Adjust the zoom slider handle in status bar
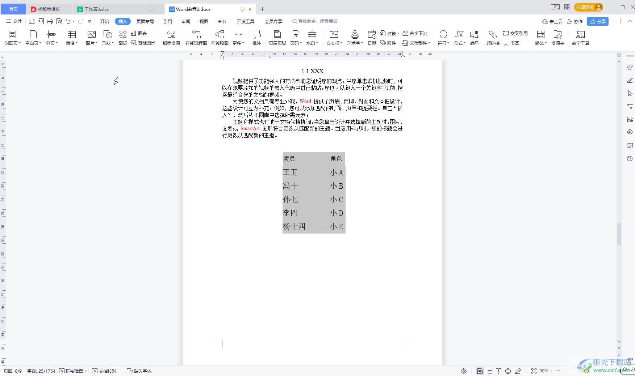Screen dimensions: 635x376 (586, 371)
